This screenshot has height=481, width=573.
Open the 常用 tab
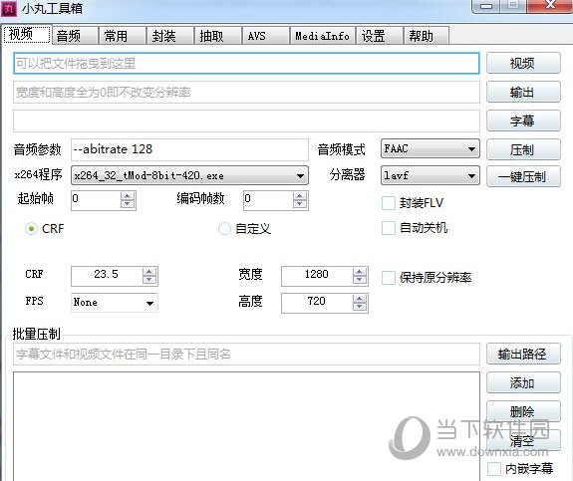[123, 36]
